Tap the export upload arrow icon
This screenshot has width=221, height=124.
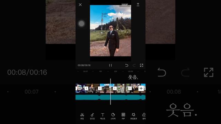138,4
